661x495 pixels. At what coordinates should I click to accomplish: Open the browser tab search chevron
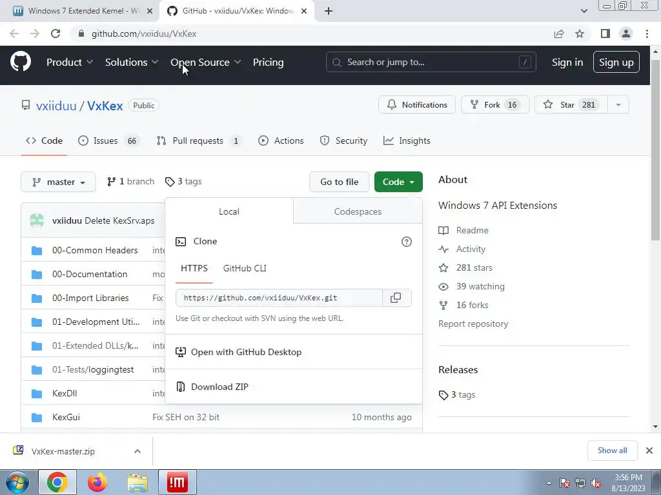coord(584,11)
